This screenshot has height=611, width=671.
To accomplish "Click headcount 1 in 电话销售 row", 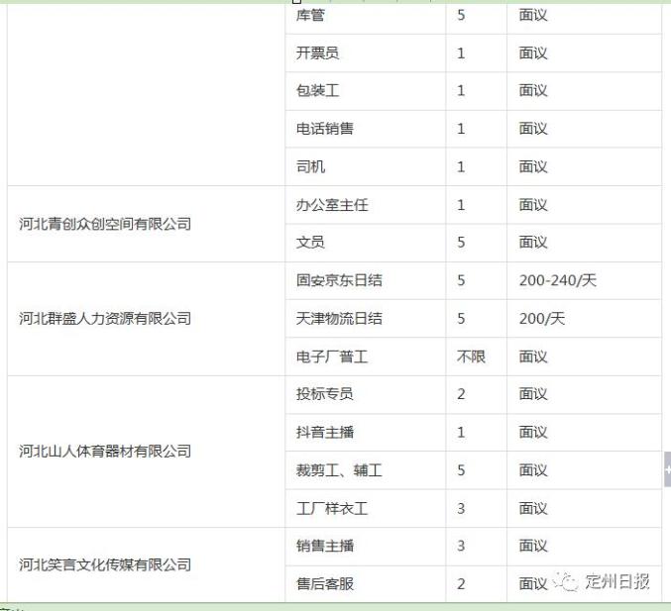I will (461, 129).
